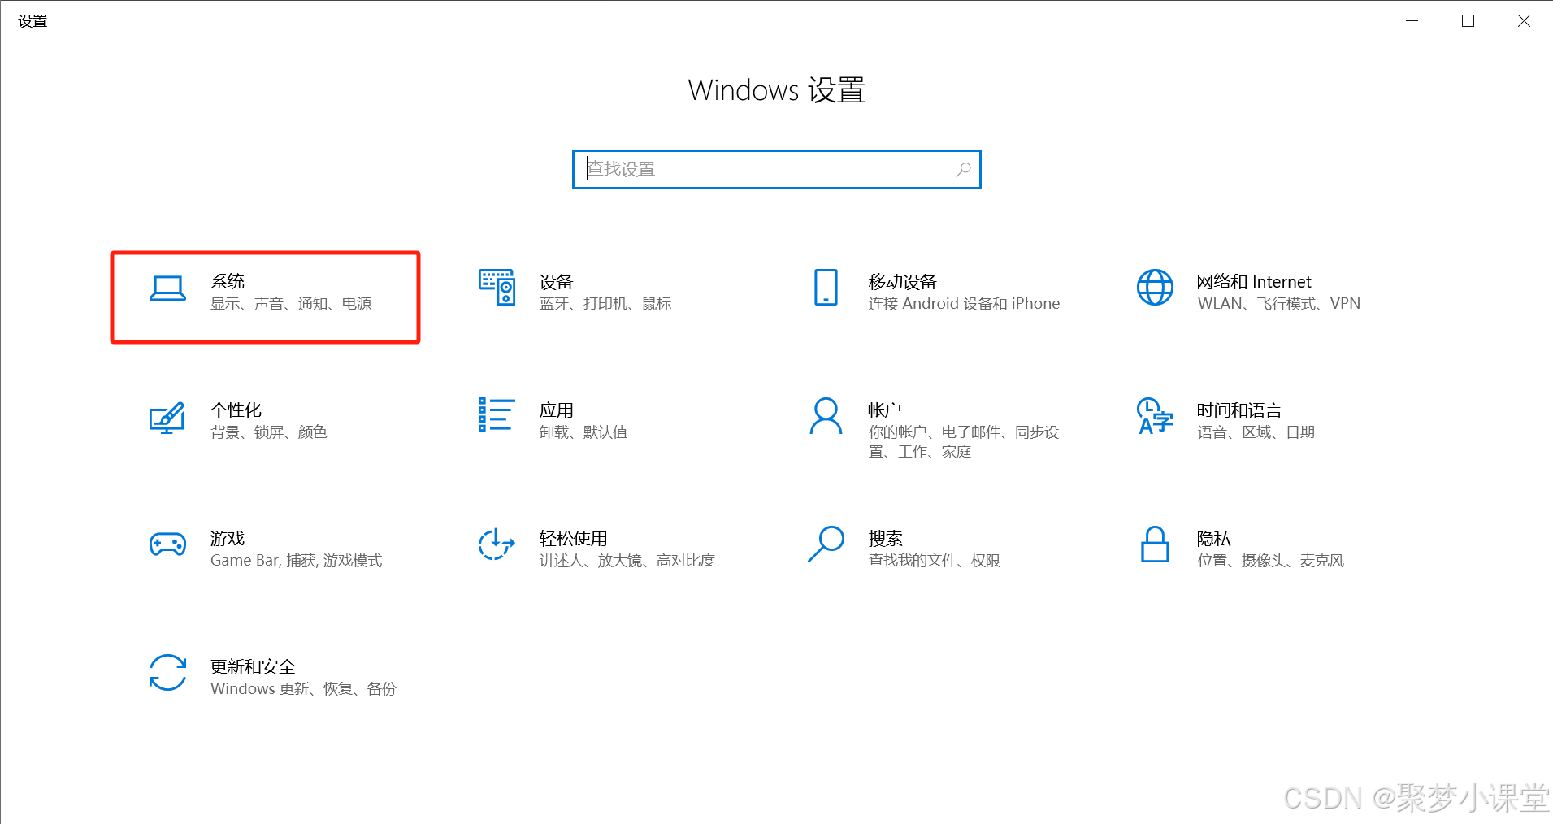Open the 系统 settings title

(228, 281)
